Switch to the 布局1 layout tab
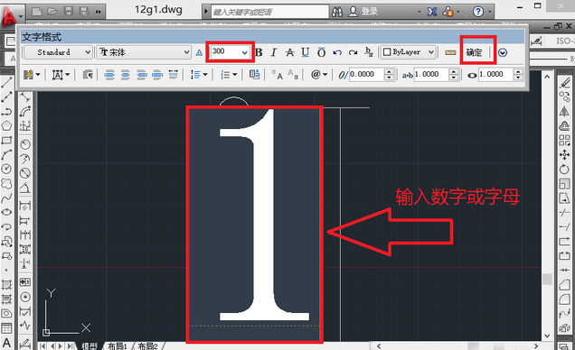Viewport: 575px width, 350px height. click(x=117, y=345)
